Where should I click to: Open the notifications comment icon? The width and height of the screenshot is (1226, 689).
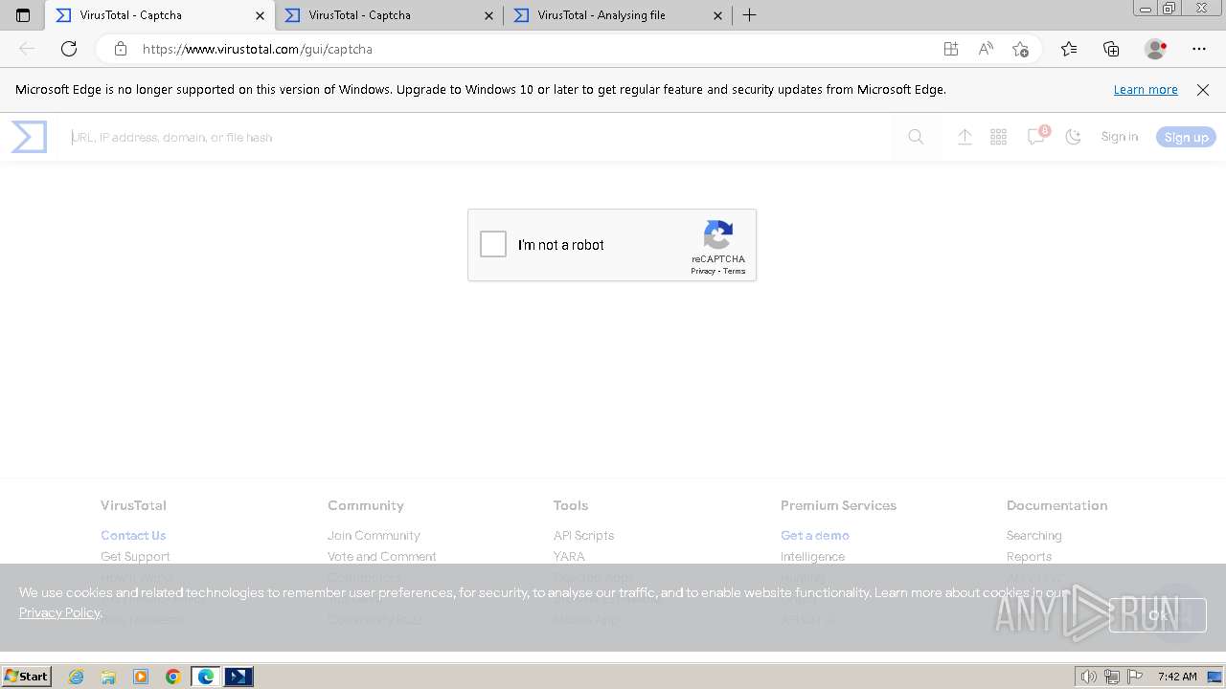[x=1035, y=137]
